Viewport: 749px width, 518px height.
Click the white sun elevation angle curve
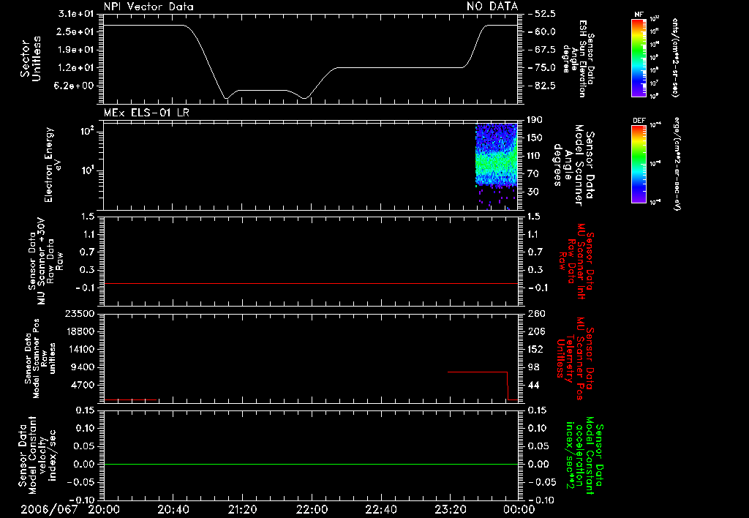310,61
